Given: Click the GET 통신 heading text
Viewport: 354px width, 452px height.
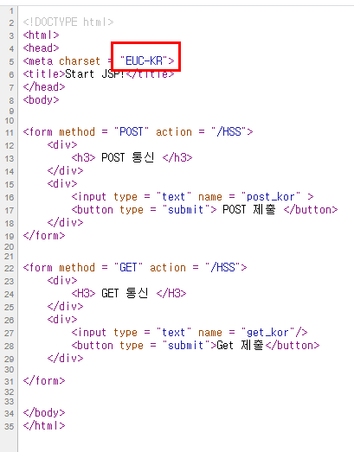Looking at the screenshot, I should click(125, 294).
